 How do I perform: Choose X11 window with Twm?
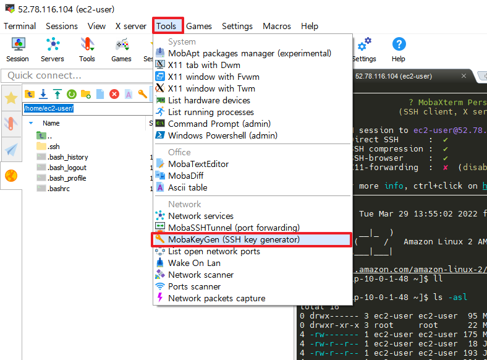(x=252, y=88)
